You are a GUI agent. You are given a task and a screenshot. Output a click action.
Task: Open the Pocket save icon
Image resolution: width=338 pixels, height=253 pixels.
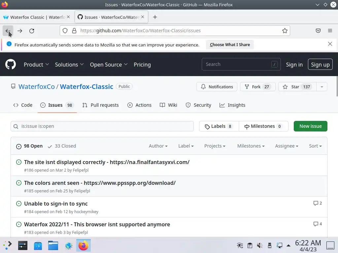point(318,31)
